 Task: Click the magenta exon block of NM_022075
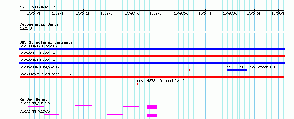152,115
